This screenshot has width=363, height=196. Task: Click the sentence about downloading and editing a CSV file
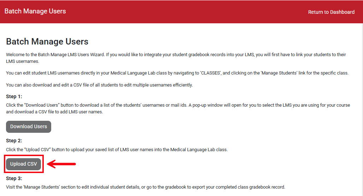(x=99, y=85)
